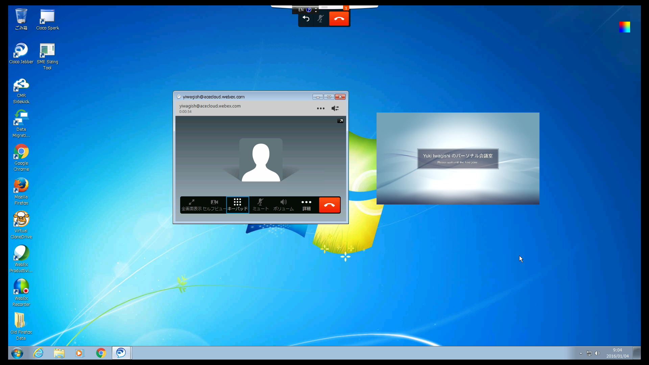The width and height of the screenshot is (649, 365).
Task: Open the three-dot menu beside call address
Action: tap(320, 108)
